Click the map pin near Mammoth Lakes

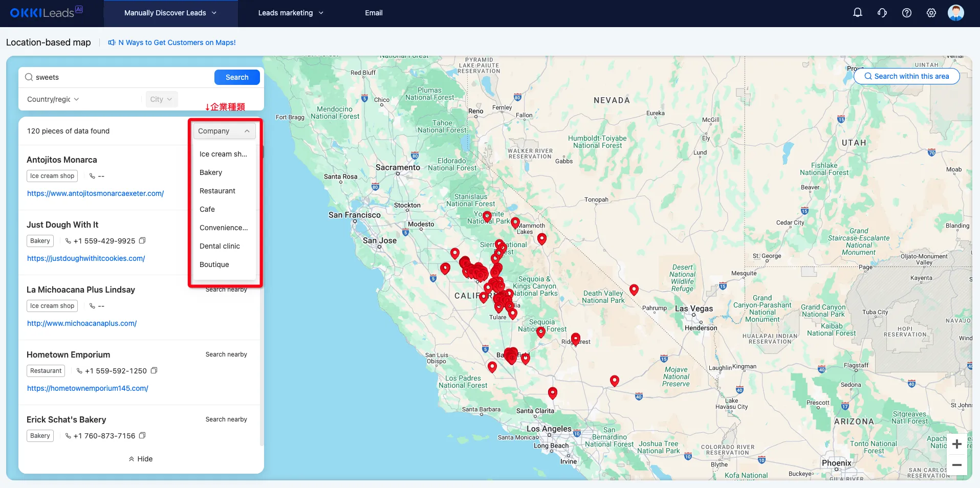pyautogui.click(x=515, y=224)
